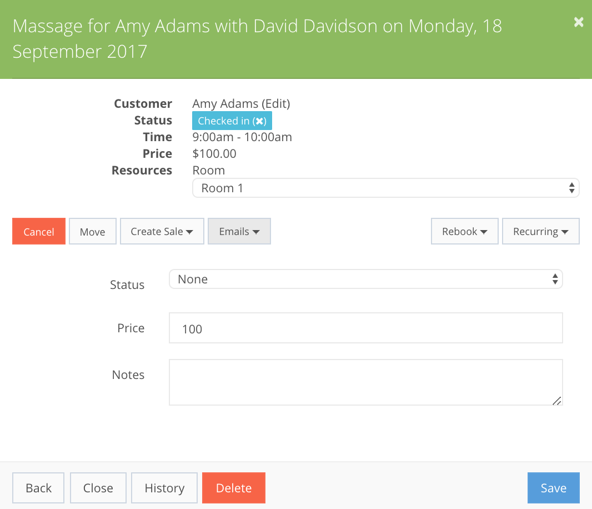Close the appointment modal via the X icon
Viewport: 592px width, 509px height.
pyautogui.click(x=579, y=22)
